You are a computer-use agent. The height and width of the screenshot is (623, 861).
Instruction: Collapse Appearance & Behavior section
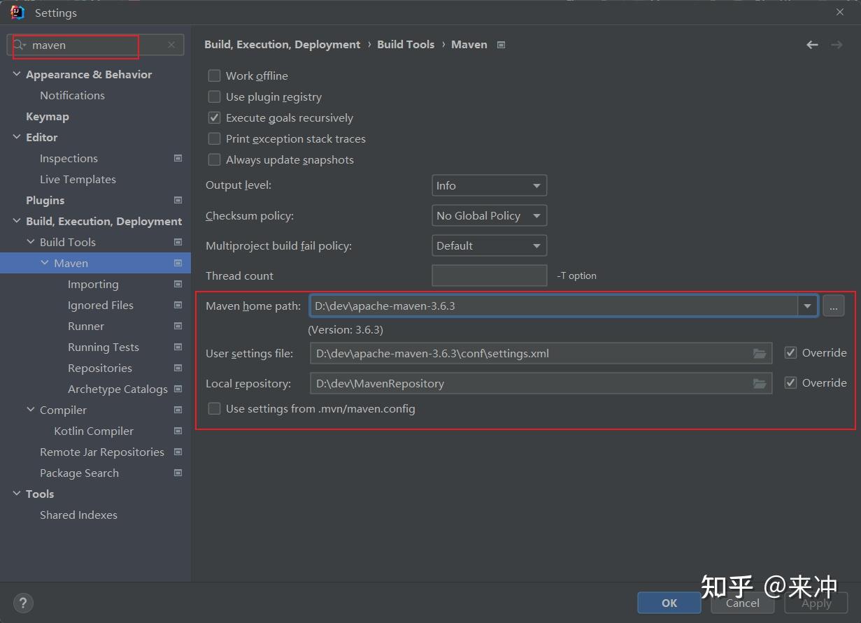[x=17, y=74]
